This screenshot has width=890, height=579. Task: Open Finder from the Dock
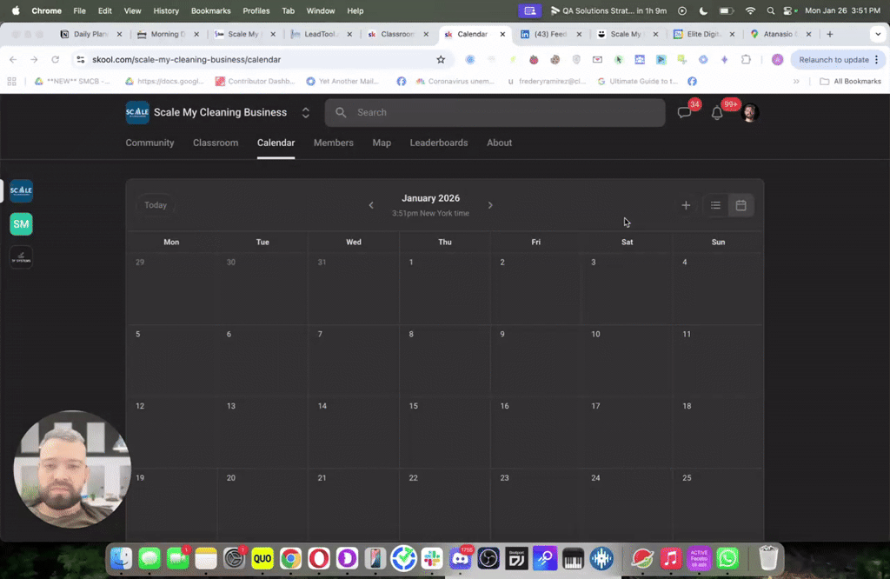(x=121, y=558)
